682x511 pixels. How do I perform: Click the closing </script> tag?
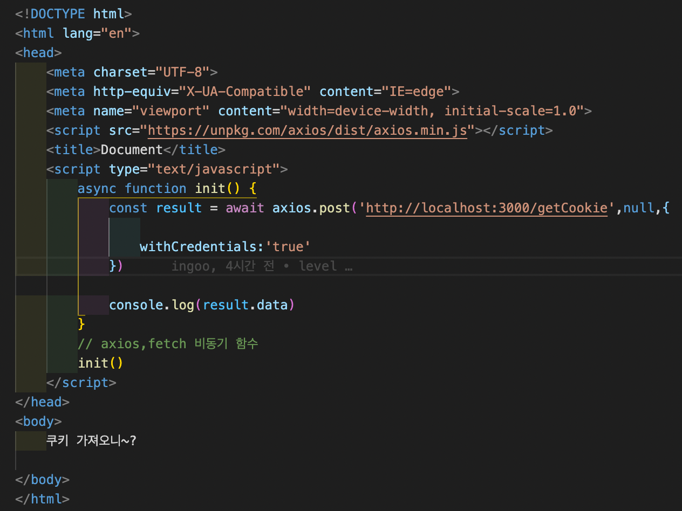pyautogui.click(x=81, y=382)
